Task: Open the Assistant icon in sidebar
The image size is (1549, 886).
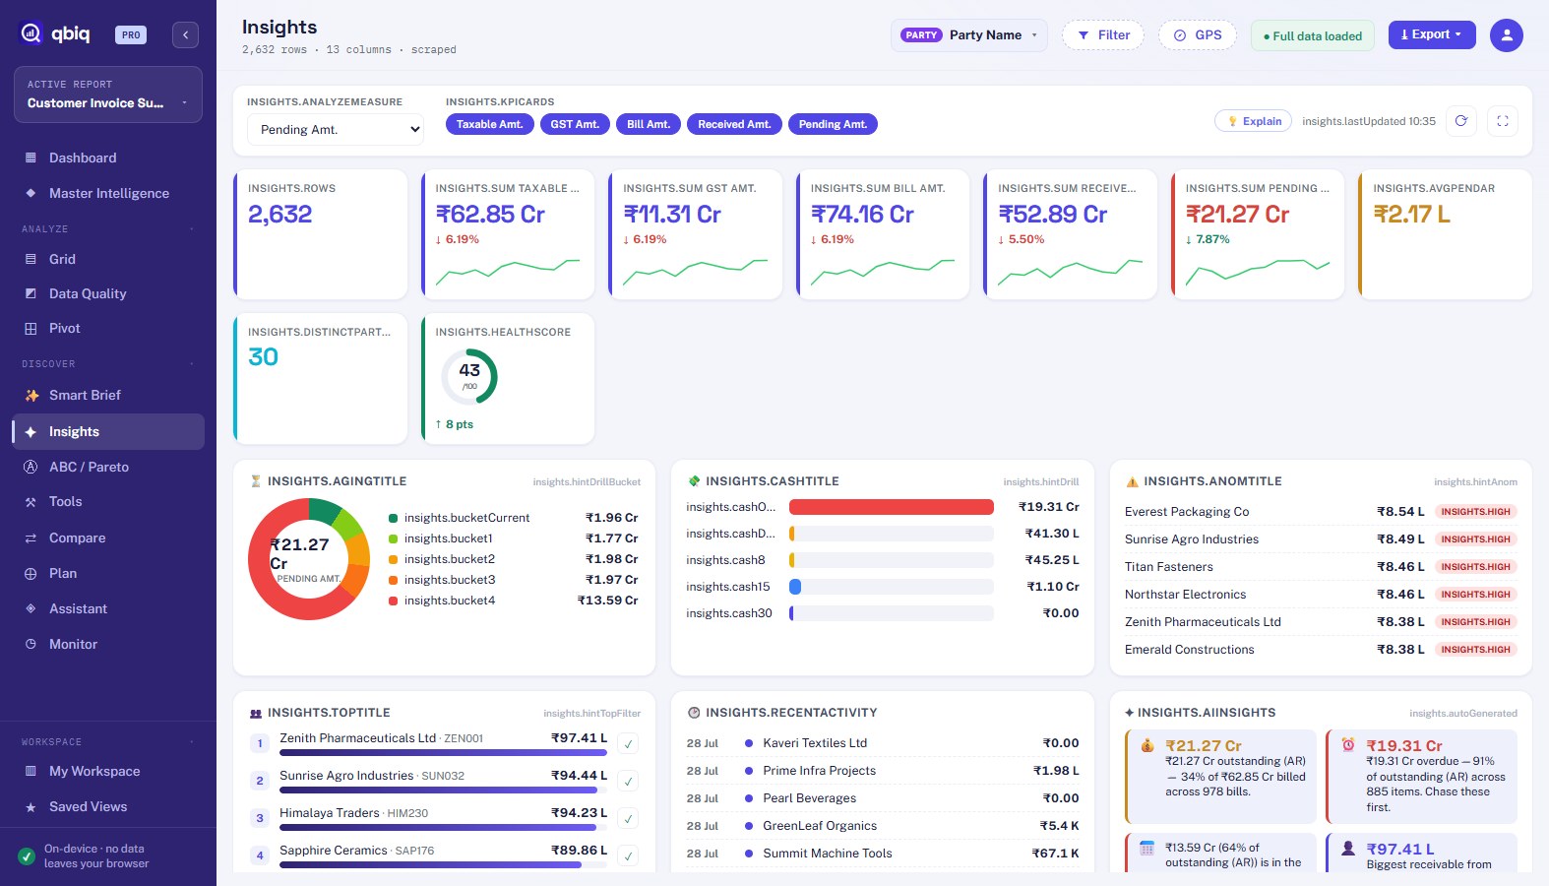Action: 31,608
